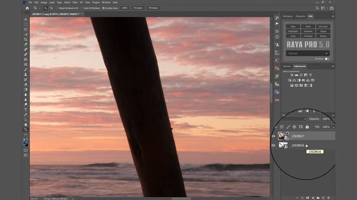Click the Share icon at top right
357x200 pixels.
[x=332, y=8]
